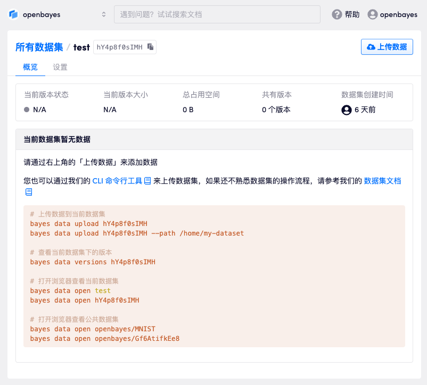Click the cloud upload icon
427x385 pixels.
point(371,47)
